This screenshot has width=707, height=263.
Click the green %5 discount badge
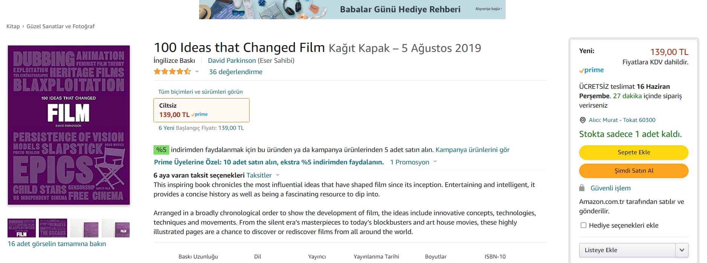[161, 150]
